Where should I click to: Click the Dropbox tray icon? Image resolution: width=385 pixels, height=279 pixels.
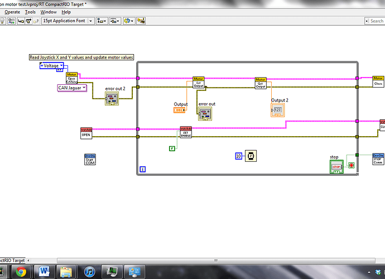click(378, 272)
